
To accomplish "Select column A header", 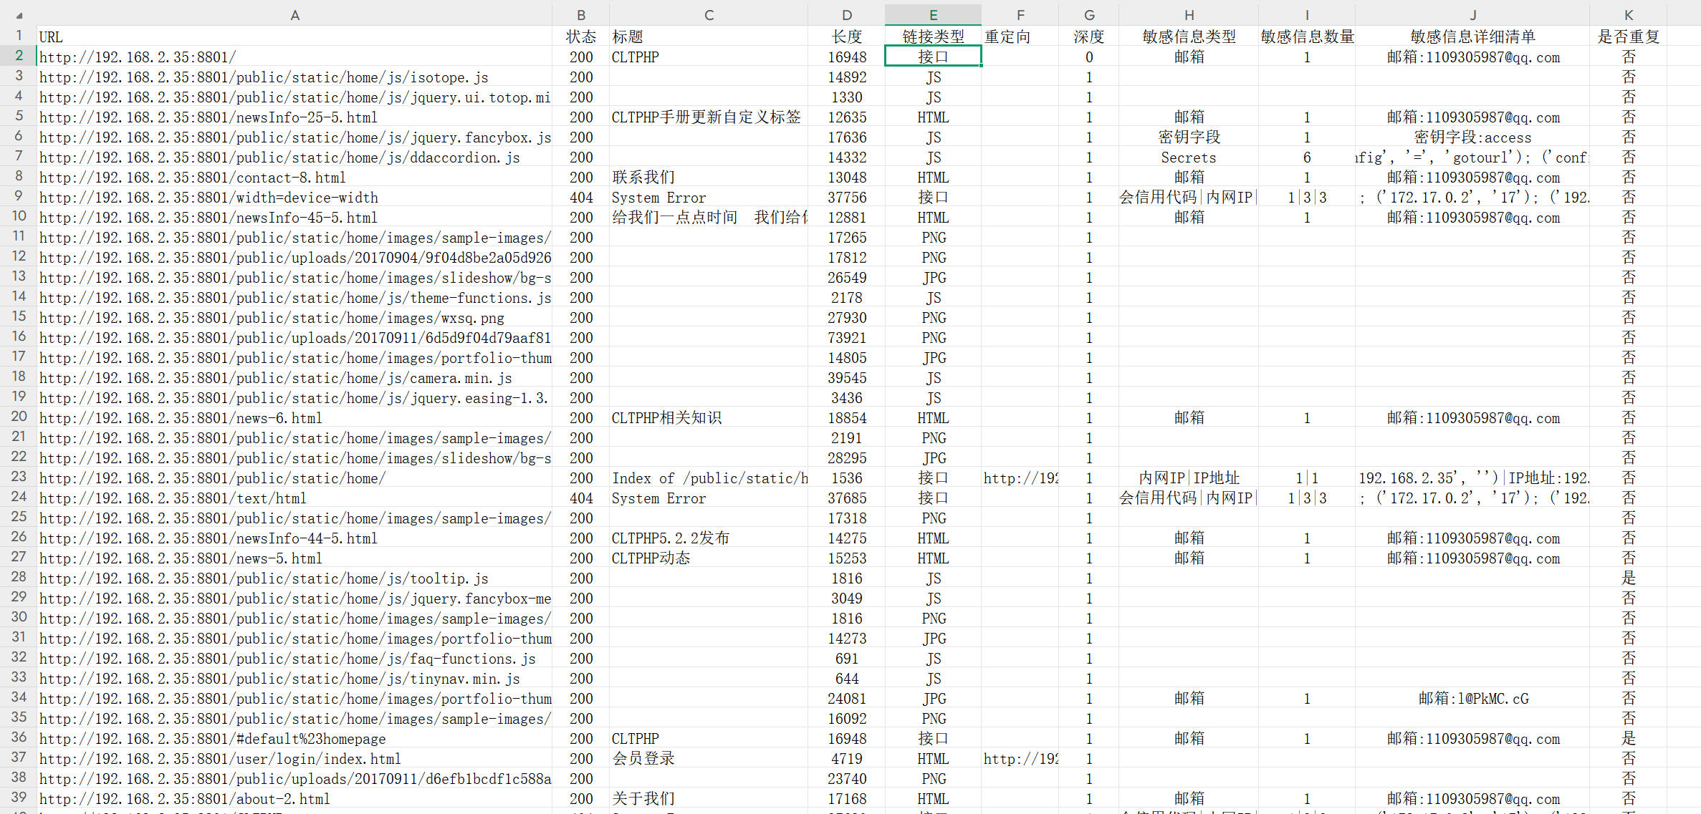I will (294, 15).
